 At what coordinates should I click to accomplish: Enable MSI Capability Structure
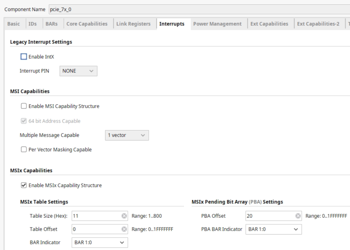pyautogui.click(x=24, y=106)
